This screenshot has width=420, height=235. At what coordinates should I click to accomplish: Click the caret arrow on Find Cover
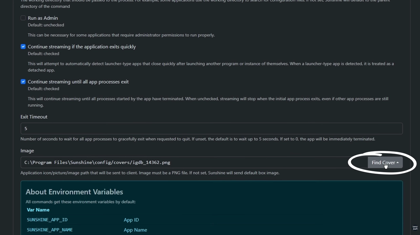click(398, 163)
